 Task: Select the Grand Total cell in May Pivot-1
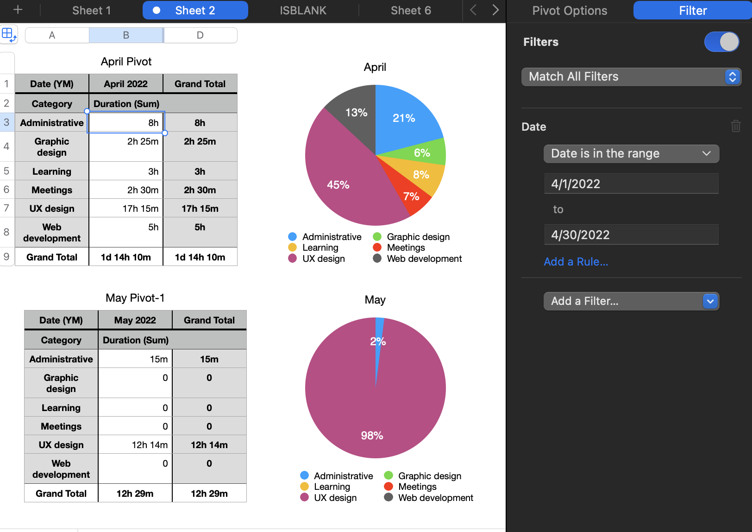pos(61,493)
